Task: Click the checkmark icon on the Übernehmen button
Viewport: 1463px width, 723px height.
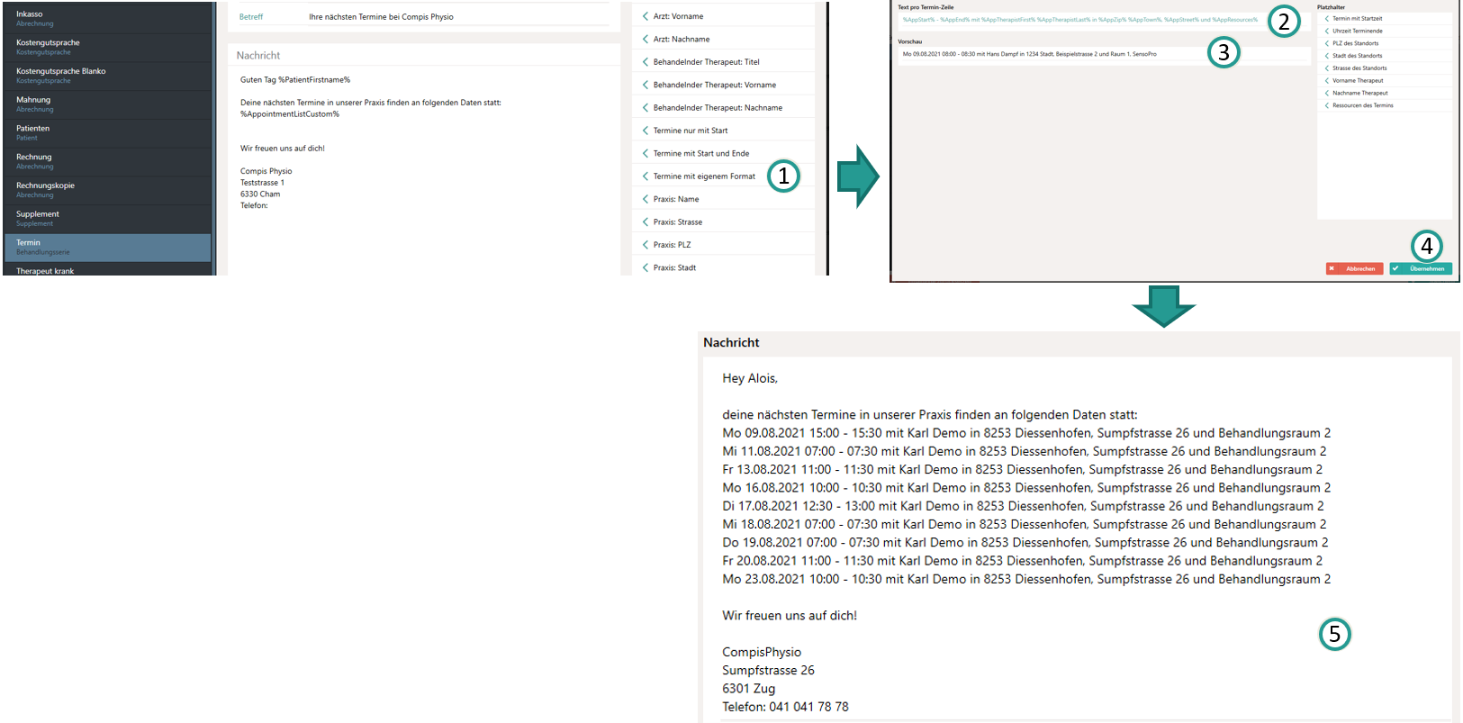Action: pos(1396,268)
